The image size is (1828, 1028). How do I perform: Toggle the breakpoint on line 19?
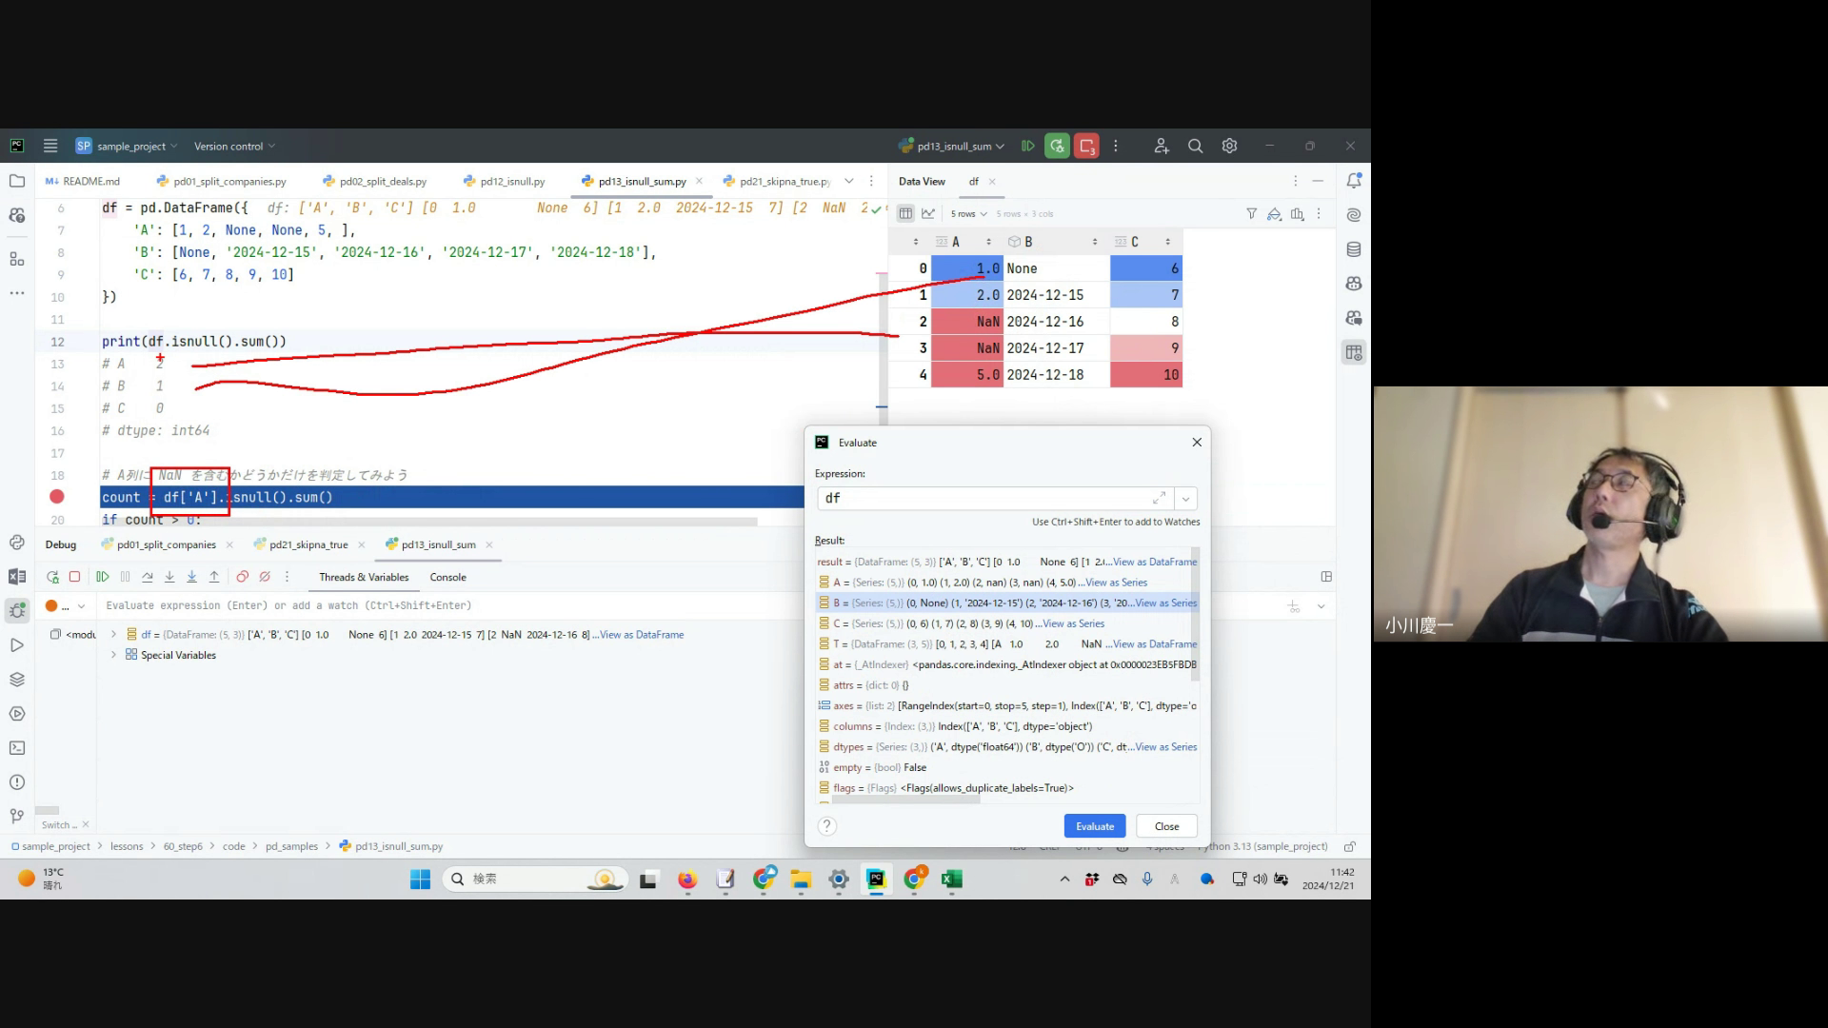(x=57, y=497)
